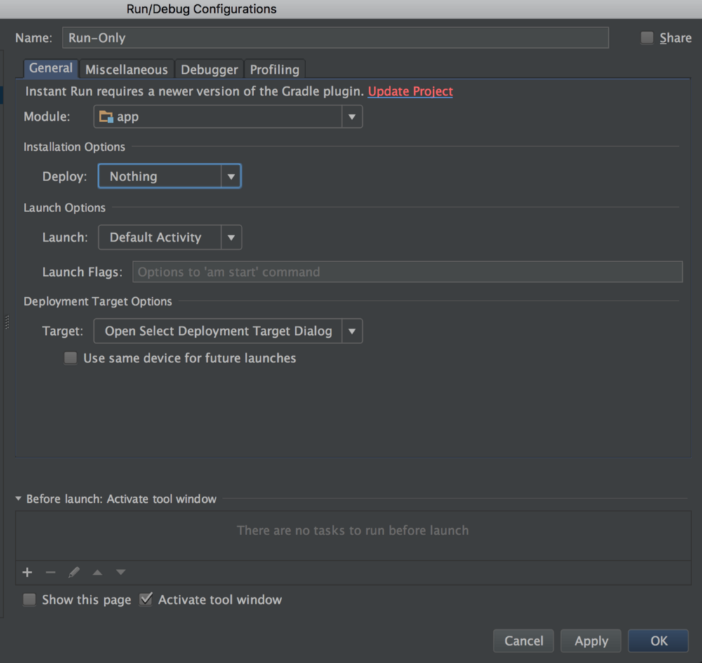Viewport: 702px width, 663px height.
Task: Switch to the Miscellaneous tab
Action: (126, 70)
